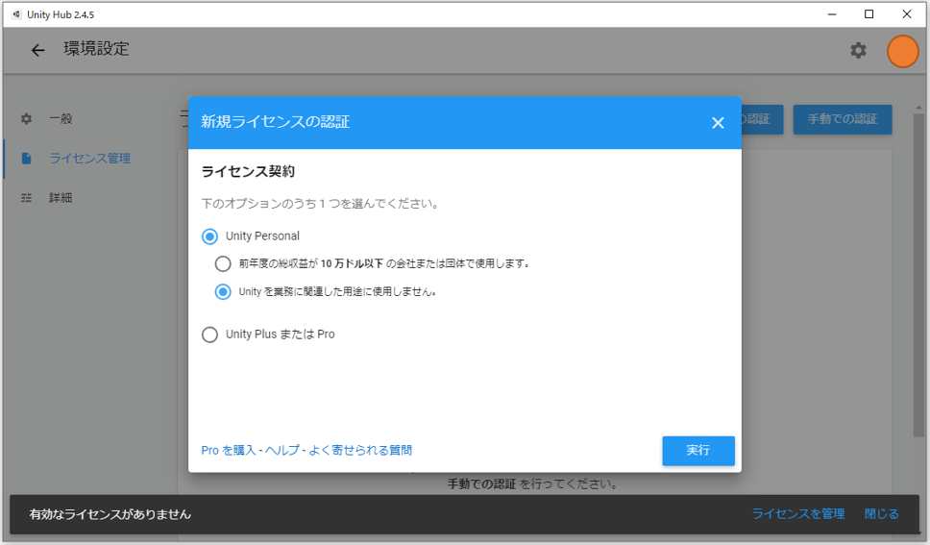Follow the Pro を購入 link
This screenshot has height=545, width=930.
click(x=229, y=451)
